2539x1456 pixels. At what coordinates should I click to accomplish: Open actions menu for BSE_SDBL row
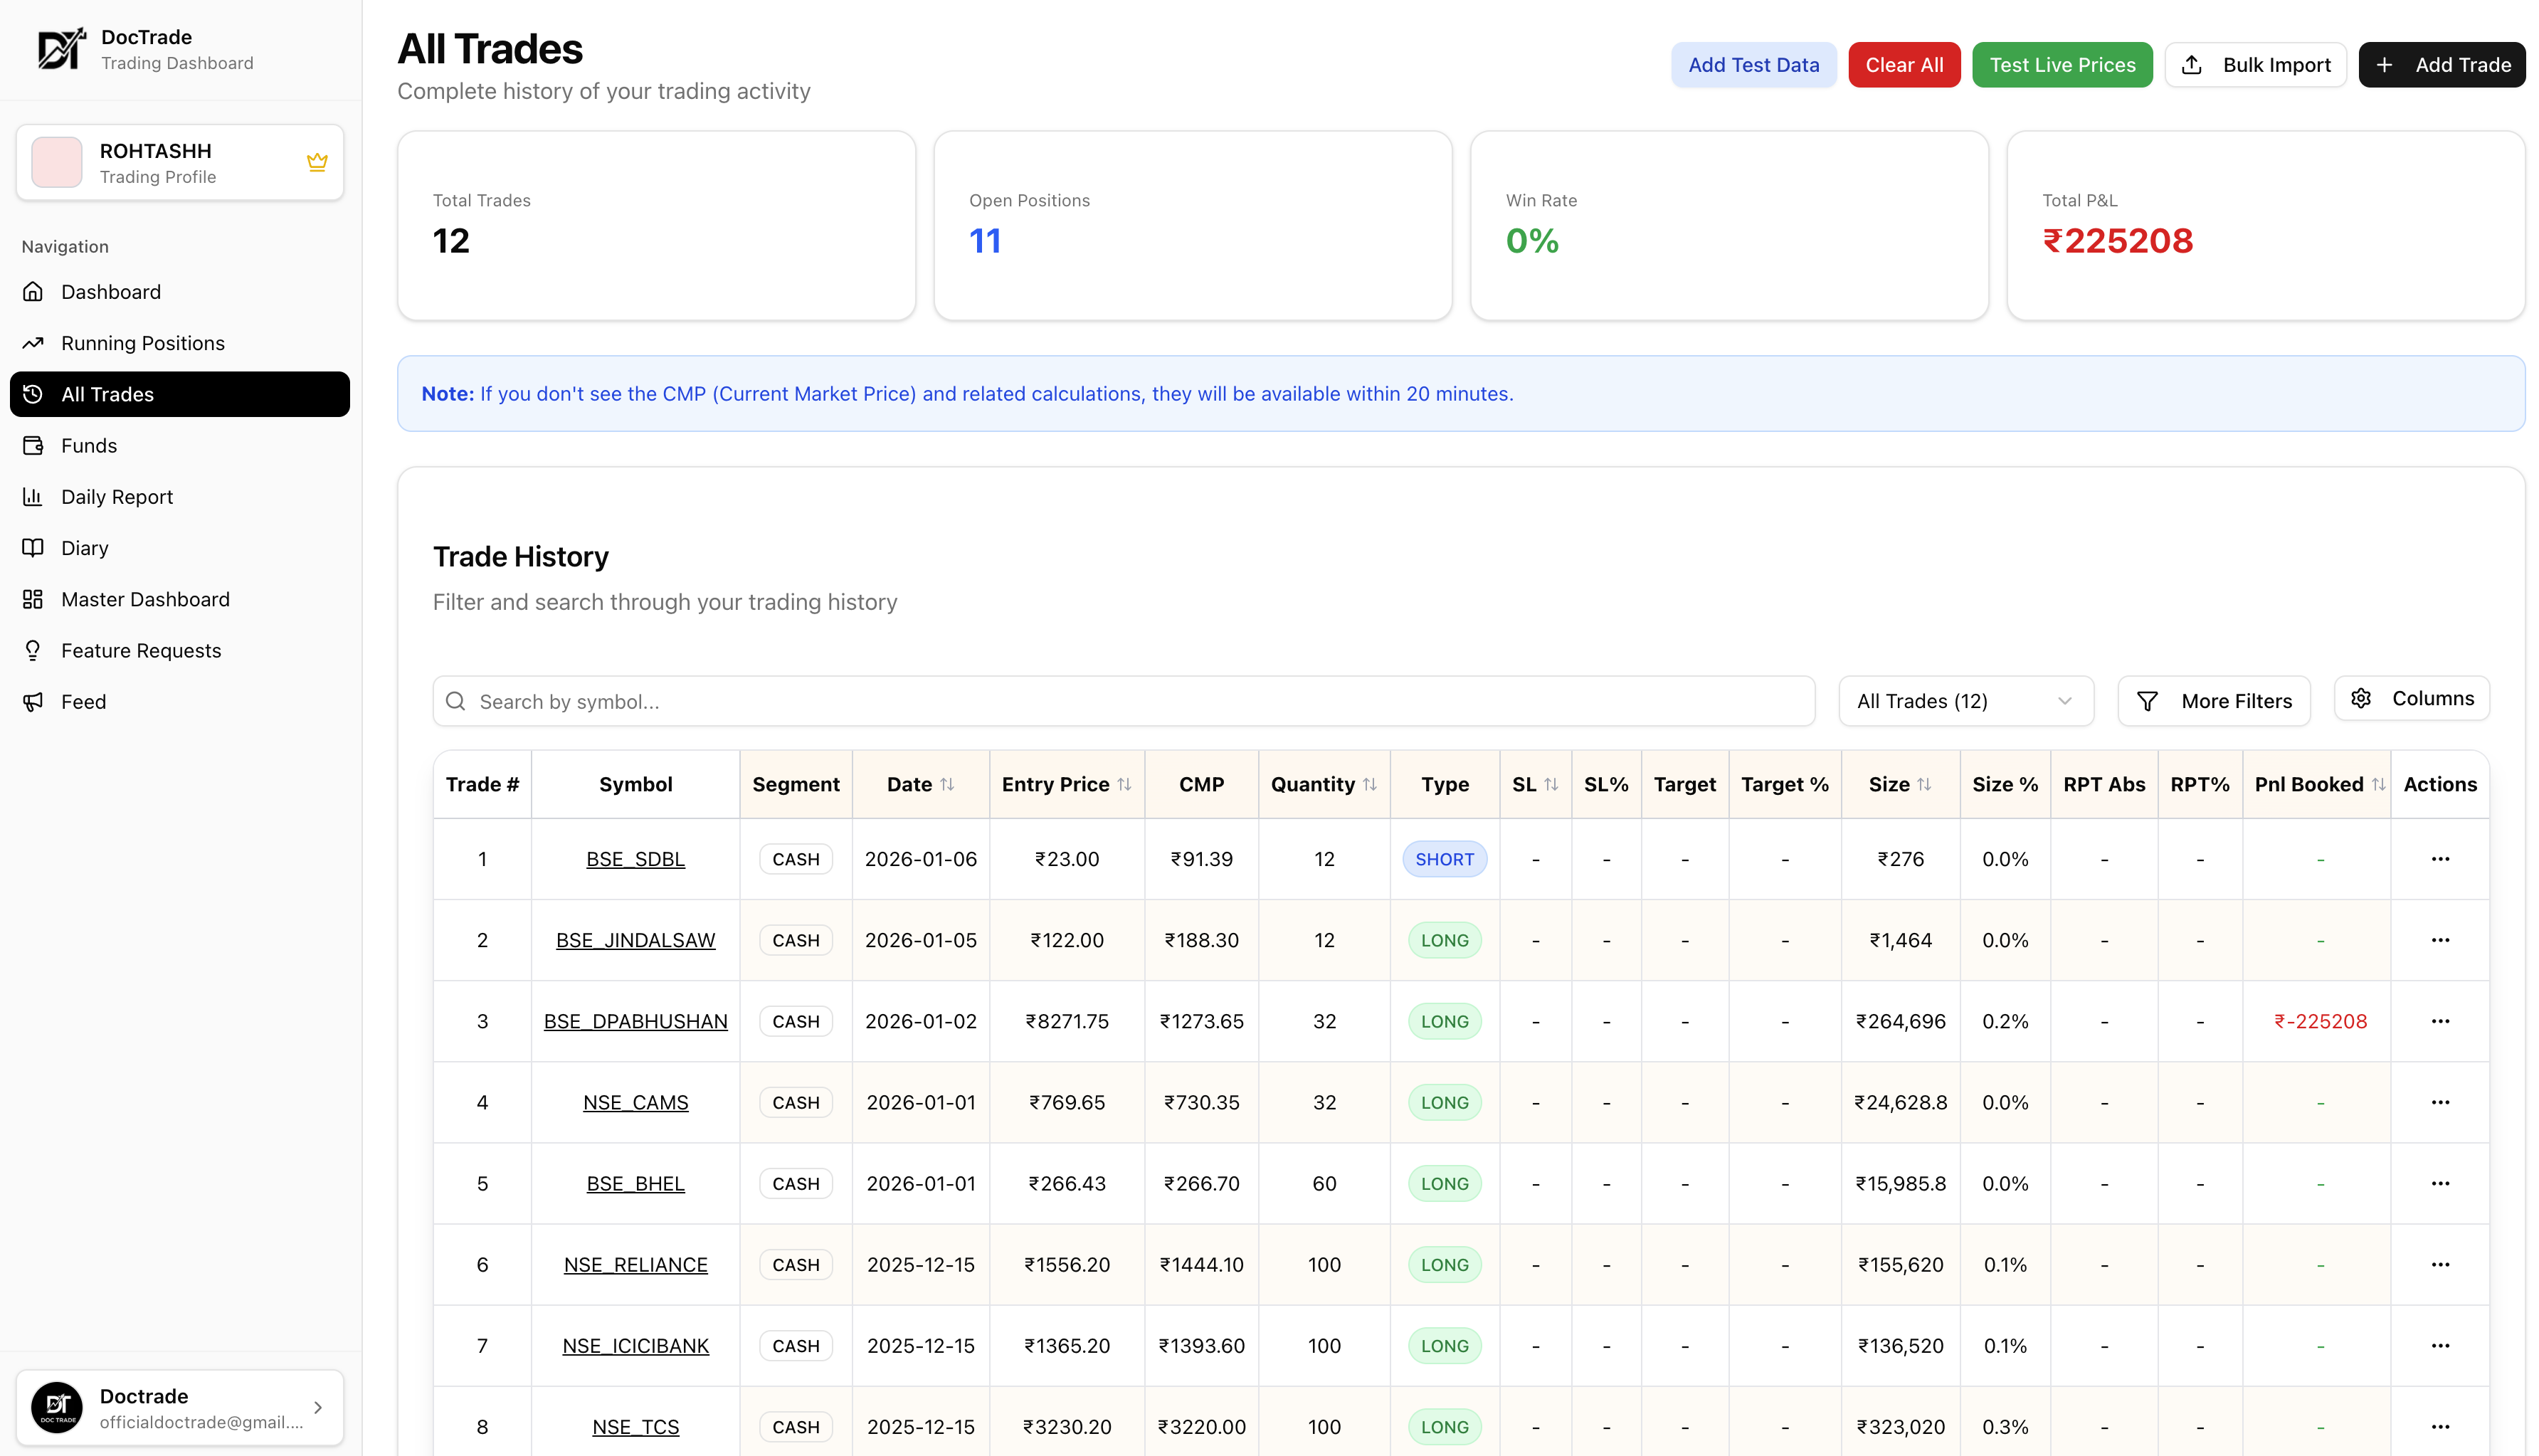pos(2439,859)
